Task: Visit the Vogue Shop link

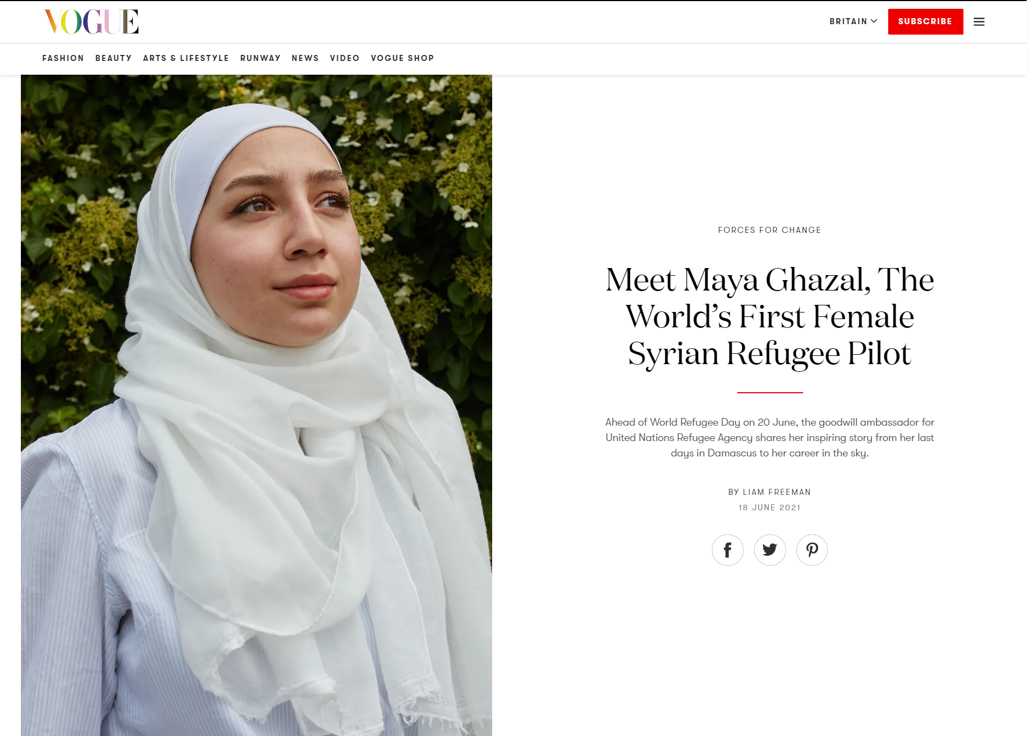Action: [403, 58]
